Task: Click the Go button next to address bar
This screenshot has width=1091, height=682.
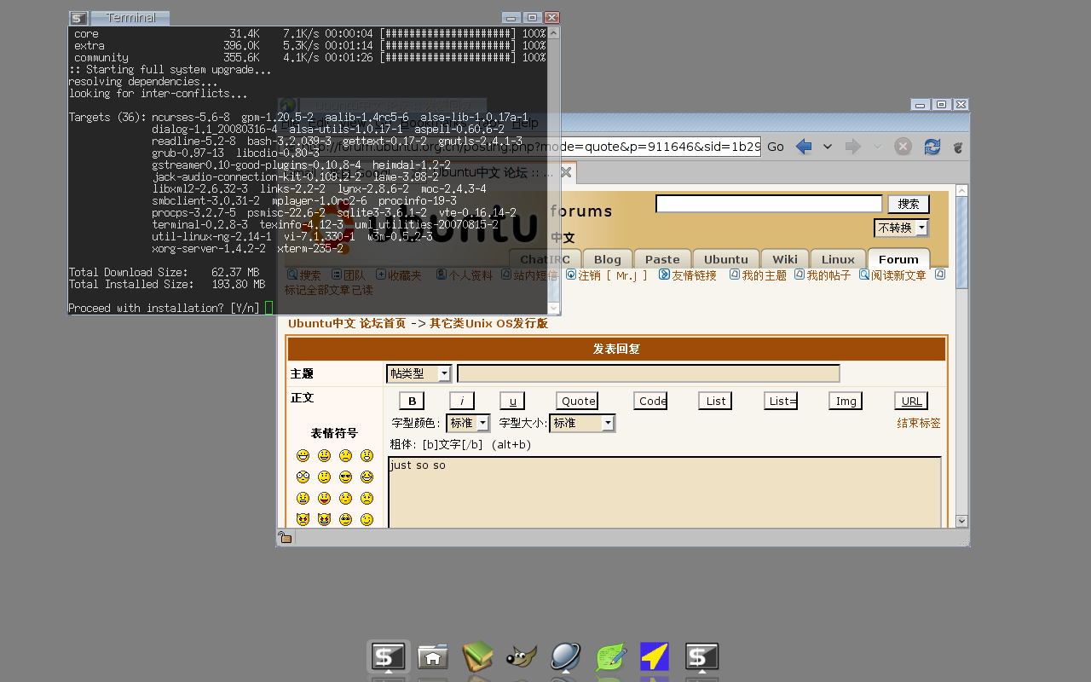Action: coord(776,147)
